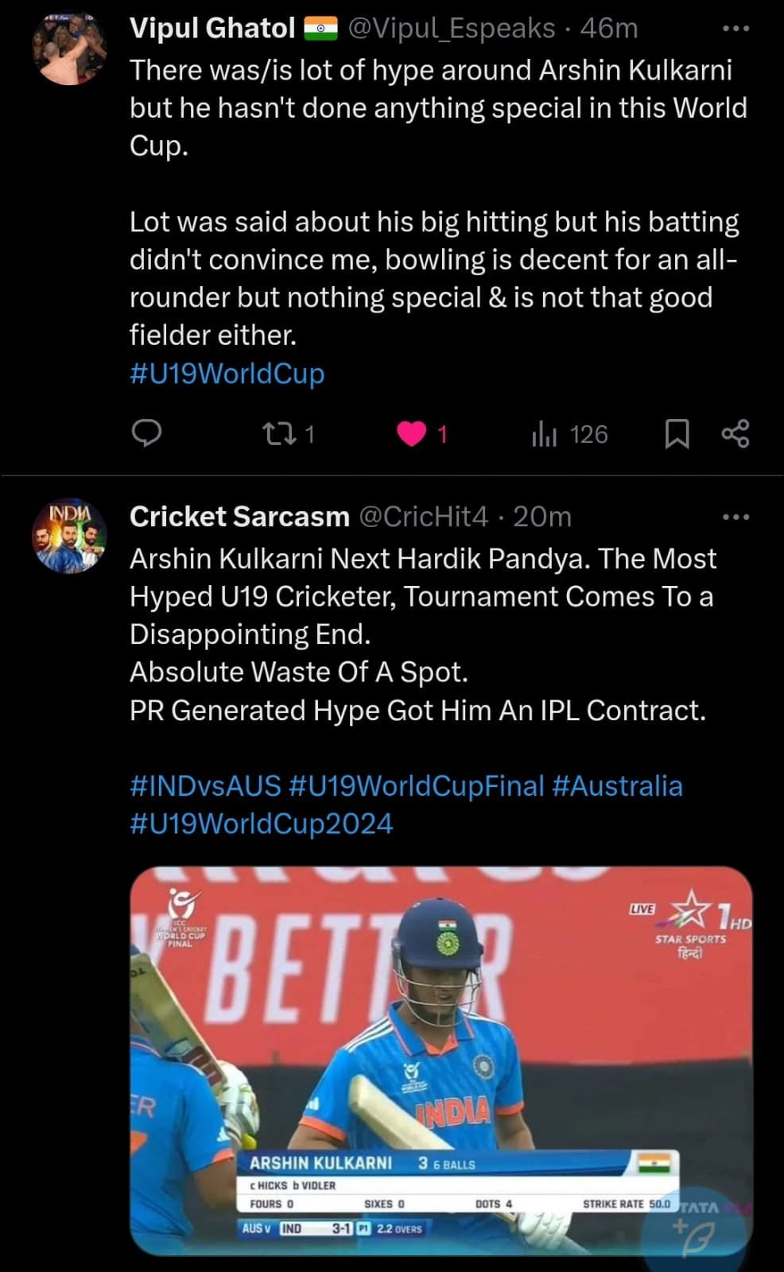Screen dimensions: 784x1272
Task: Open the #U19WorldCupFinal hashtag
Action: point(417,786)
